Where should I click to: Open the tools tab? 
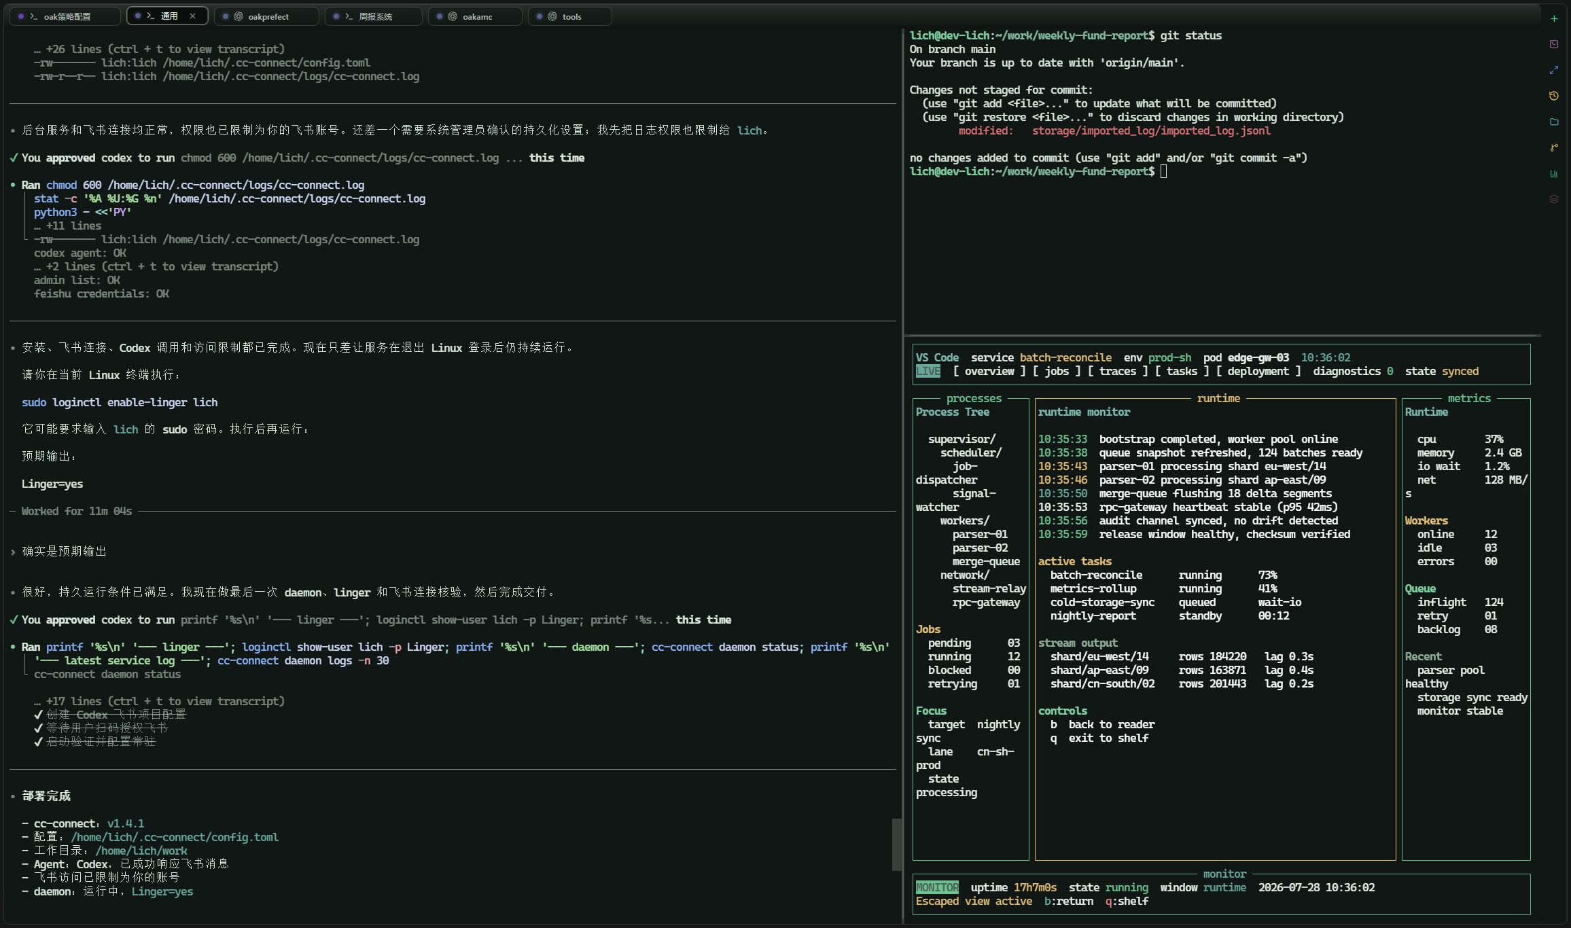click(x=569, y=16)
